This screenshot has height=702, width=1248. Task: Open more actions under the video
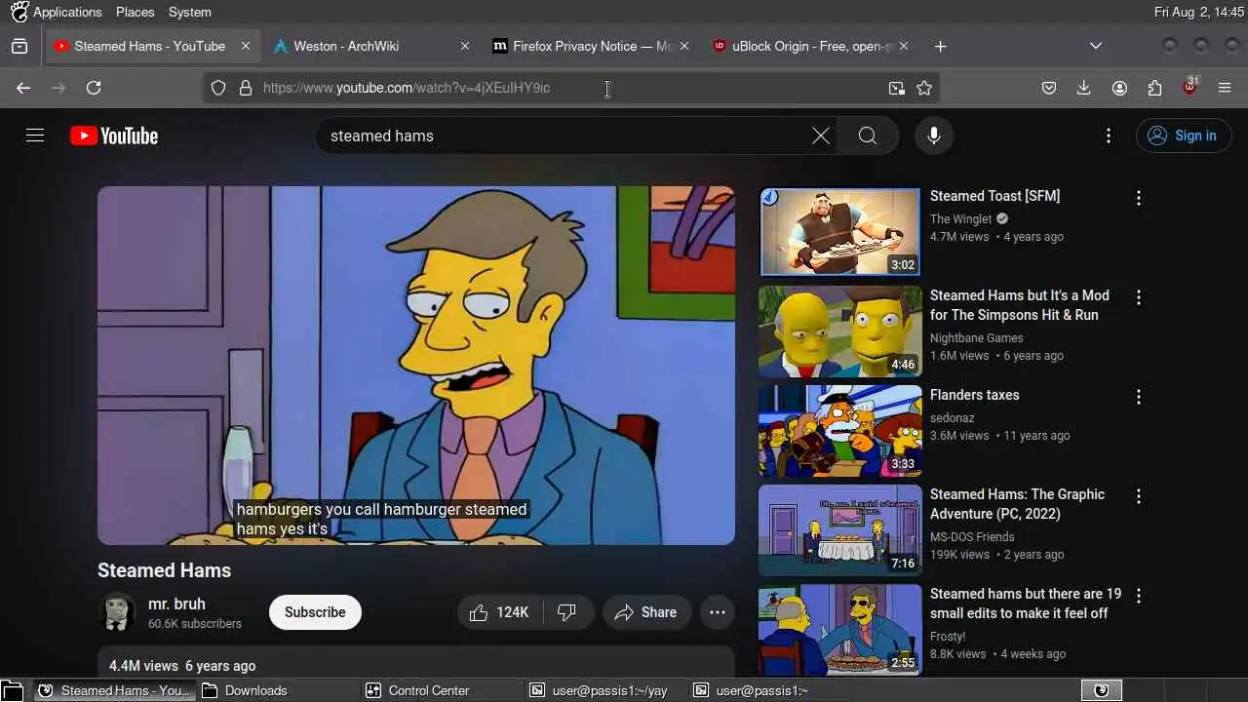[x=717, y=612]
